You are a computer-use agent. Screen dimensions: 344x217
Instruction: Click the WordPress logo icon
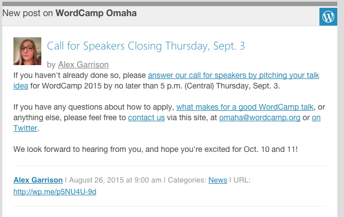point(328,17)
